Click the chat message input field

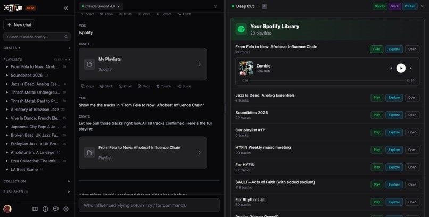(149, 205)
